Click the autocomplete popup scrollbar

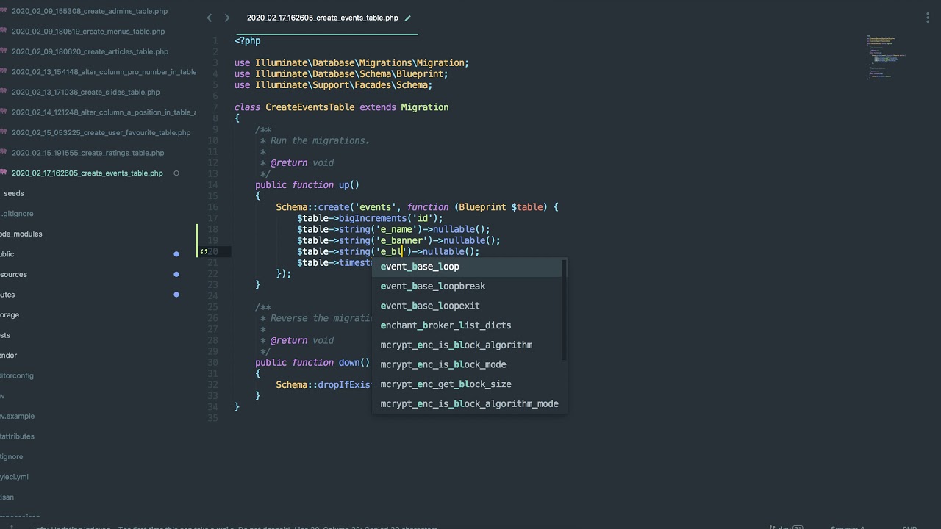[564, 310]
